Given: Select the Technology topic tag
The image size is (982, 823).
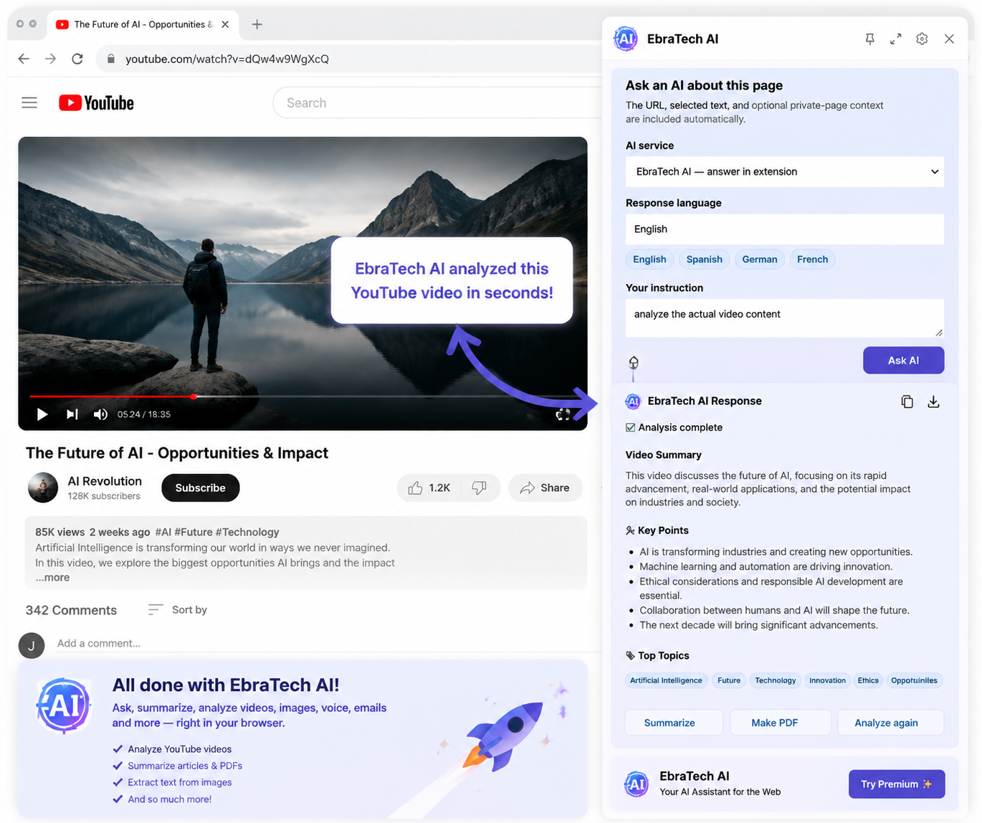Looking at the screenshot, I should click(776, 681).
